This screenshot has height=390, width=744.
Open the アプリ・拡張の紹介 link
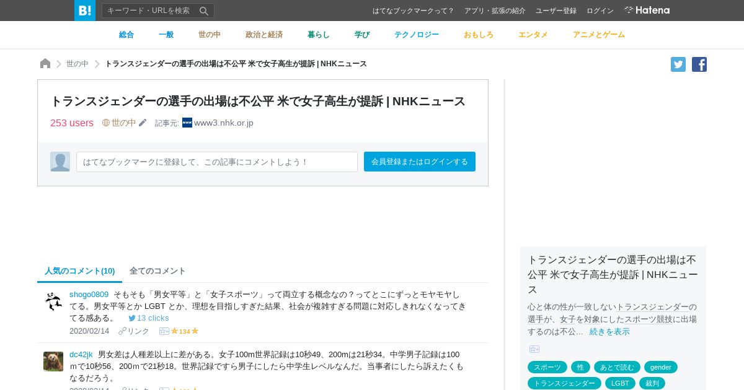coord(495,11)
